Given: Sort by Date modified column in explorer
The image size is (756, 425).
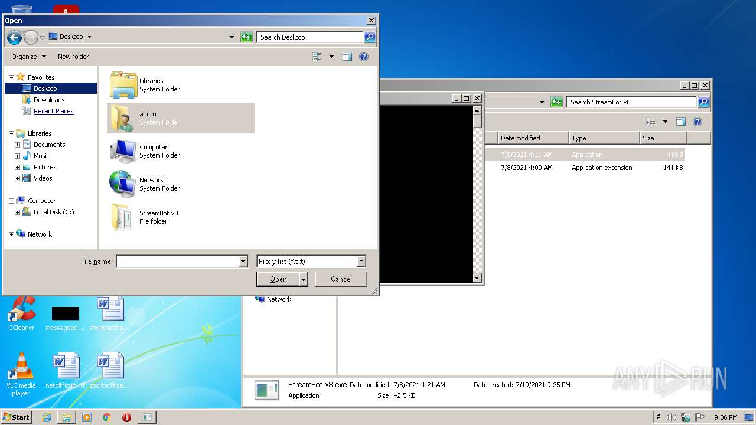Looking at the screenshot, I should [x=533, y=138].
